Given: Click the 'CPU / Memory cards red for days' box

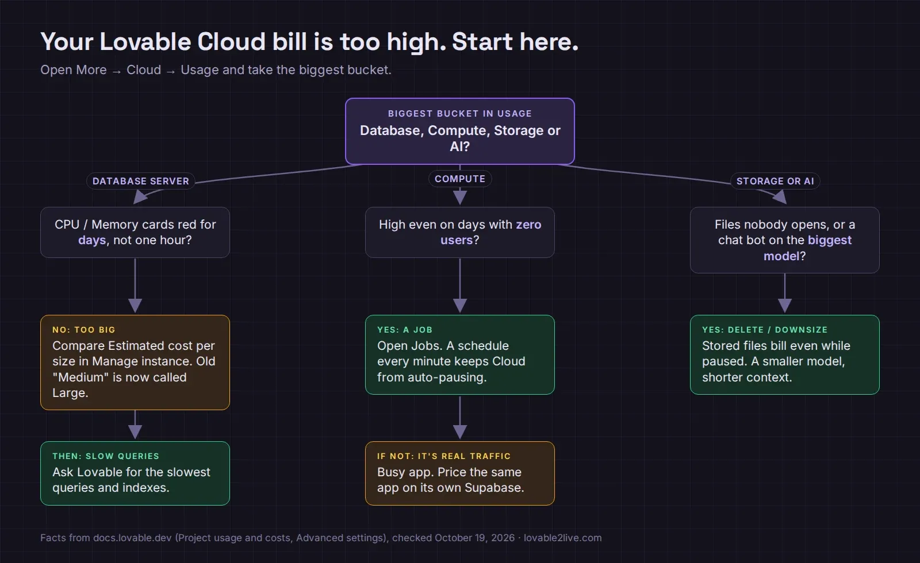Looking at the screenshot, I should (x=135, y=232).
